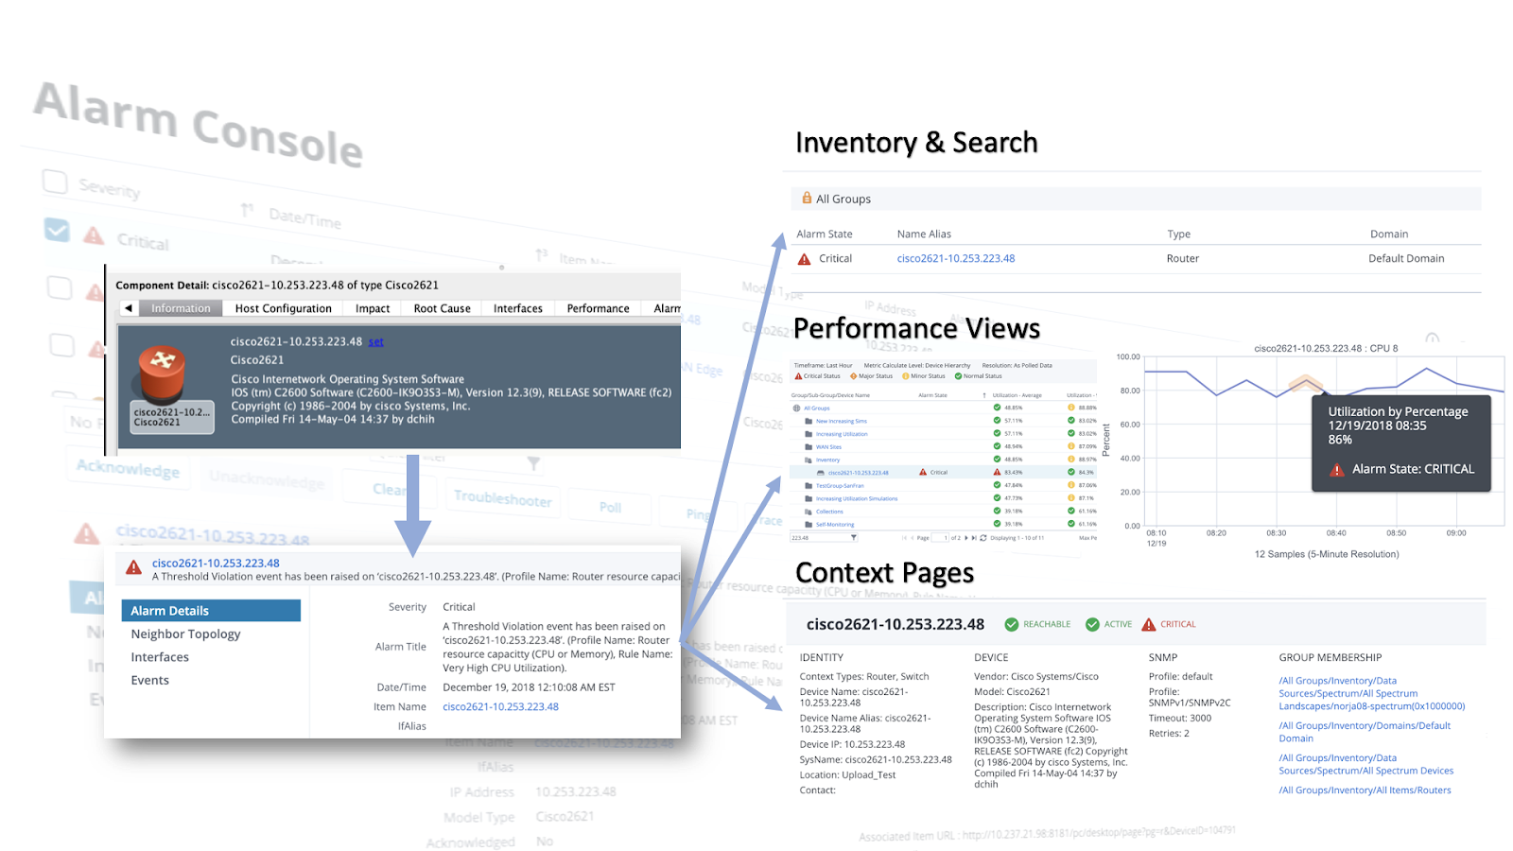Click the New Increasing Sims folder icon
Image resolution: width=1513 pixels, height=851 pixels.
point(809,422)
